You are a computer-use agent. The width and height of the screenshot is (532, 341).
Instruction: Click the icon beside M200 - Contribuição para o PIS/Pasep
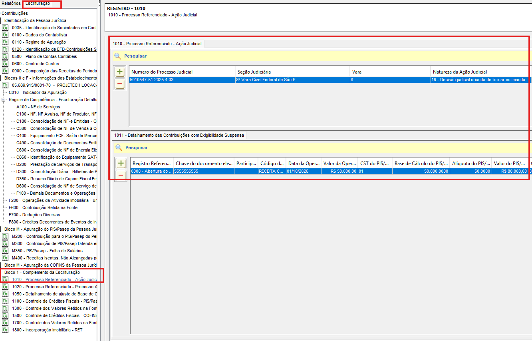pyautogui.click(x=5, y=236)
